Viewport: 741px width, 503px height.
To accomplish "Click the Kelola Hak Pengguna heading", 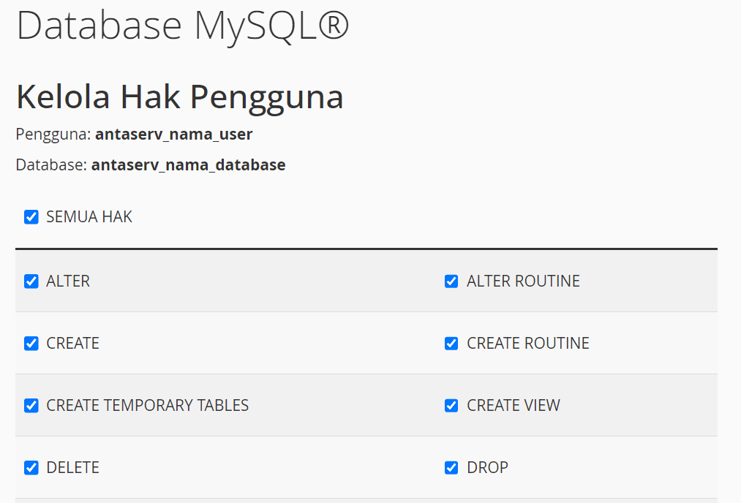I will [x=179, y=97].
